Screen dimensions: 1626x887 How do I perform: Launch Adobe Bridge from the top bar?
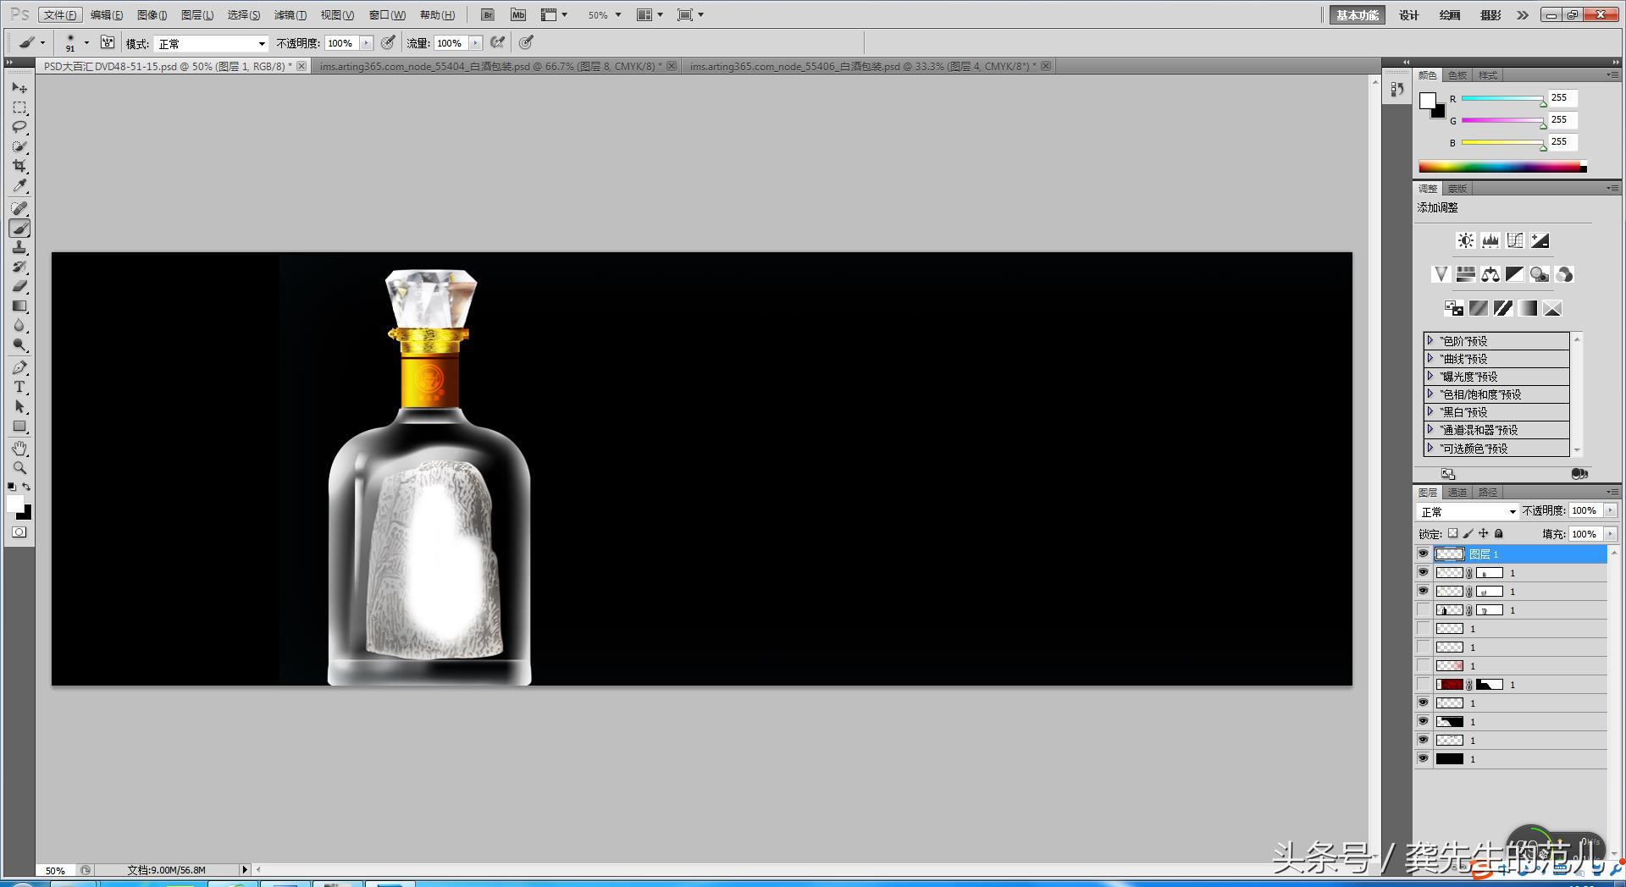487,15
